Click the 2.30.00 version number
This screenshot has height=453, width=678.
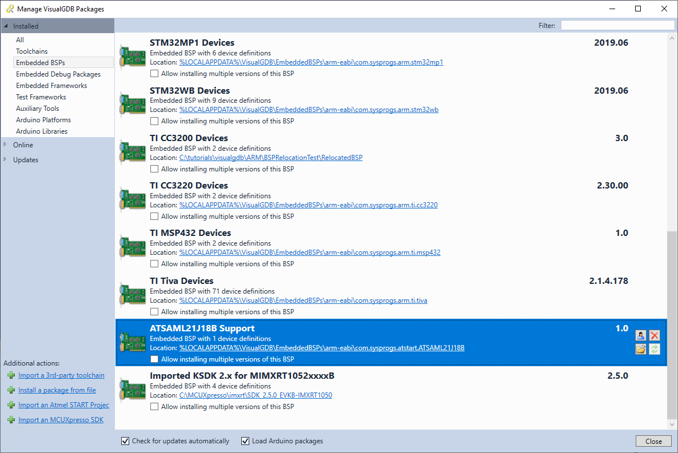[613, 186]
